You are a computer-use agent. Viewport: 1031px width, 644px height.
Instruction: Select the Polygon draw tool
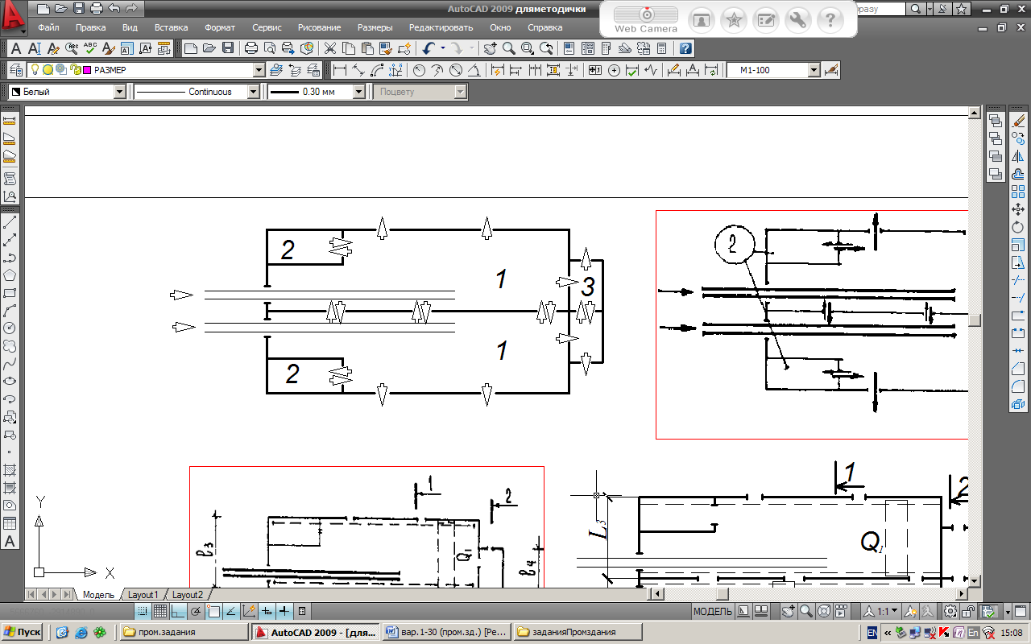[x=10, y=275]
